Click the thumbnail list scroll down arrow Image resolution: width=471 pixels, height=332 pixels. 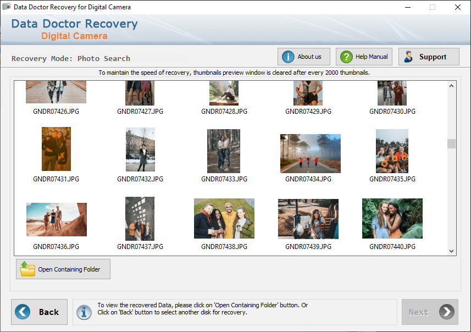[451, 251]
